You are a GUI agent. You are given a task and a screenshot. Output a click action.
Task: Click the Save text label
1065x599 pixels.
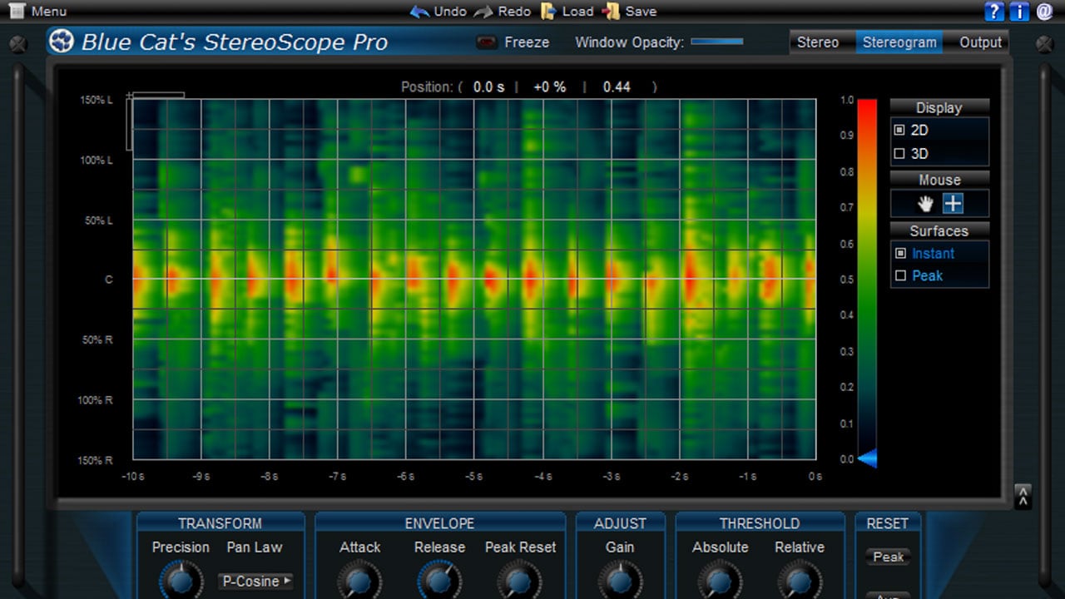641,12
